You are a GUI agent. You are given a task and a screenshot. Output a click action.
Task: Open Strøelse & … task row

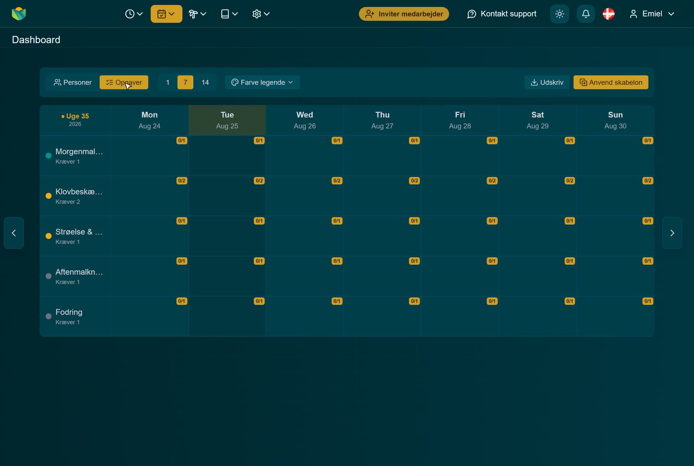[75, 236]
